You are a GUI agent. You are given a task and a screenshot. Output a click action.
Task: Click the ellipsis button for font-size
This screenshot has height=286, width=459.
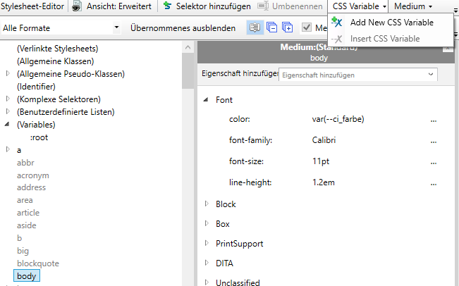pos(434,162)
